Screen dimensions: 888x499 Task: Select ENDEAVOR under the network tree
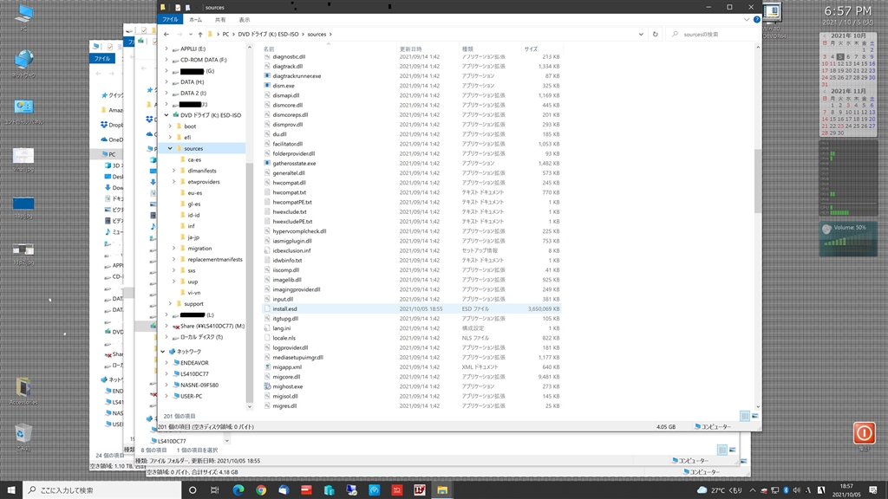[x=194, y=363]
